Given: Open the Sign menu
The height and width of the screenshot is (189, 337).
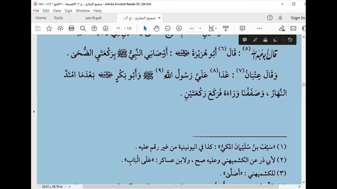Looking at the screenshot, I should 68,11.
